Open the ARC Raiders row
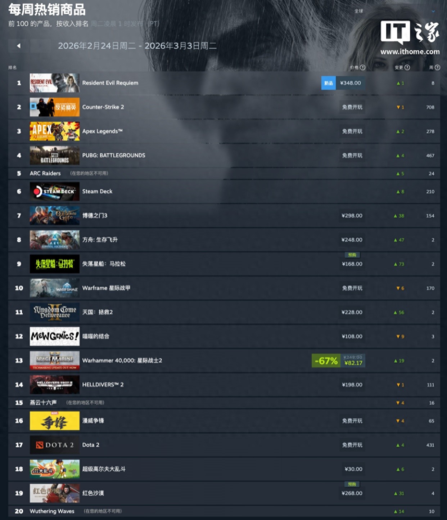The image size is (447, 520). point(224,173)
